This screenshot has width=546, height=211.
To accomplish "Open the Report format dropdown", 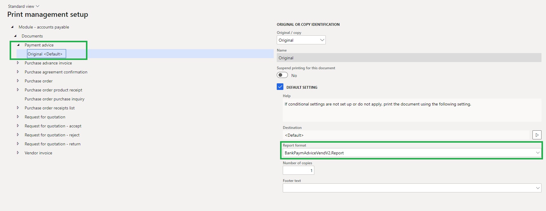I will pyautogui.click(x=538, y=153).
